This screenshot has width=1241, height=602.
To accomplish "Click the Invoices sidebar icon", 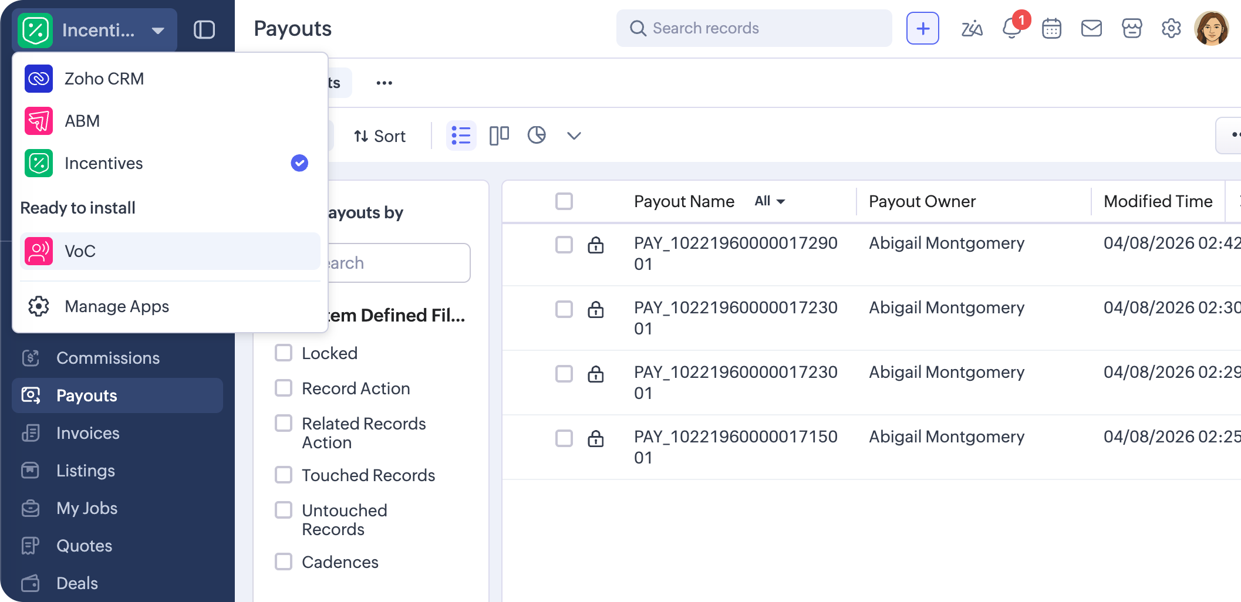I will [31, 433].
